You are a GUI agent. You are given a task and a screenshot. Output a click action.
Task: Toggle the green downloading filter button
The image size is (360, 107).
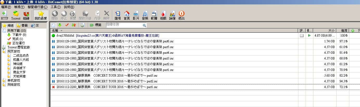point(60,25)
